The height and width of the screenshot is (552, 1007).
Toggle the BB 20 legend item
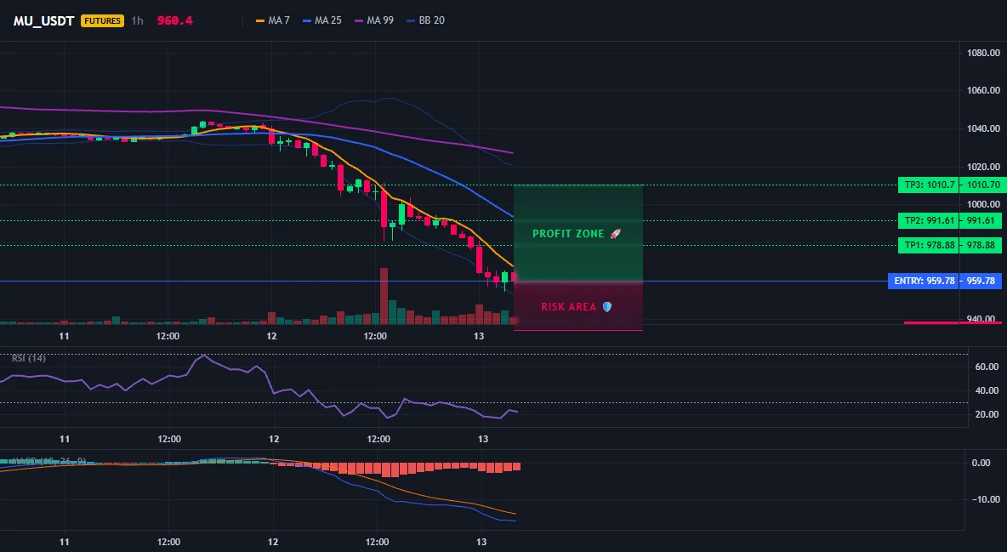[426, 20]
